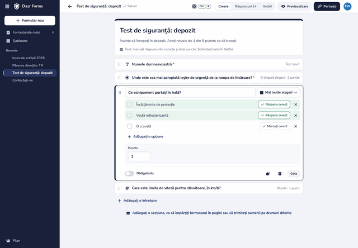
Task: Click drag handle of Ce echipament question
Action: (120, 93)
